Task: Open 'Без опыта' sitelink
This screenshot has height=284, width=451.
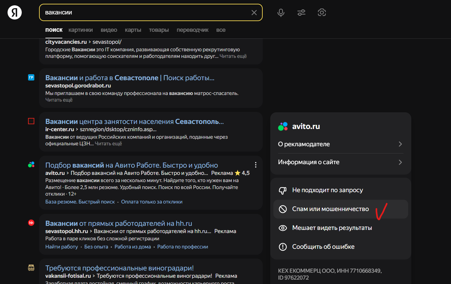Action: point(96,247)
